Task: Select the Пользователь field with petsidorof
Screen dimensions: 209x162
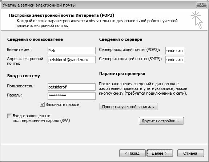Action: 72,87
